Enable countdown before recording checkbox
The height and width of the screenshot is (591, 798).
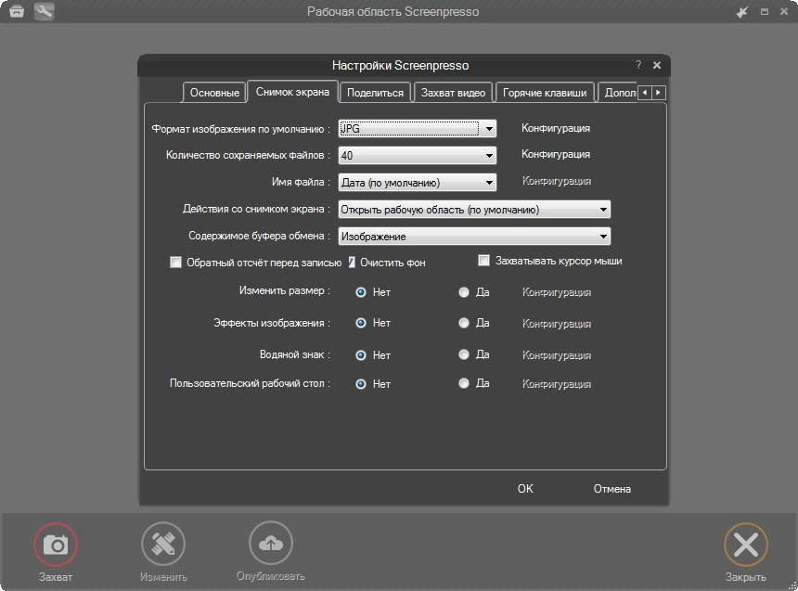[x=175, y=263]
